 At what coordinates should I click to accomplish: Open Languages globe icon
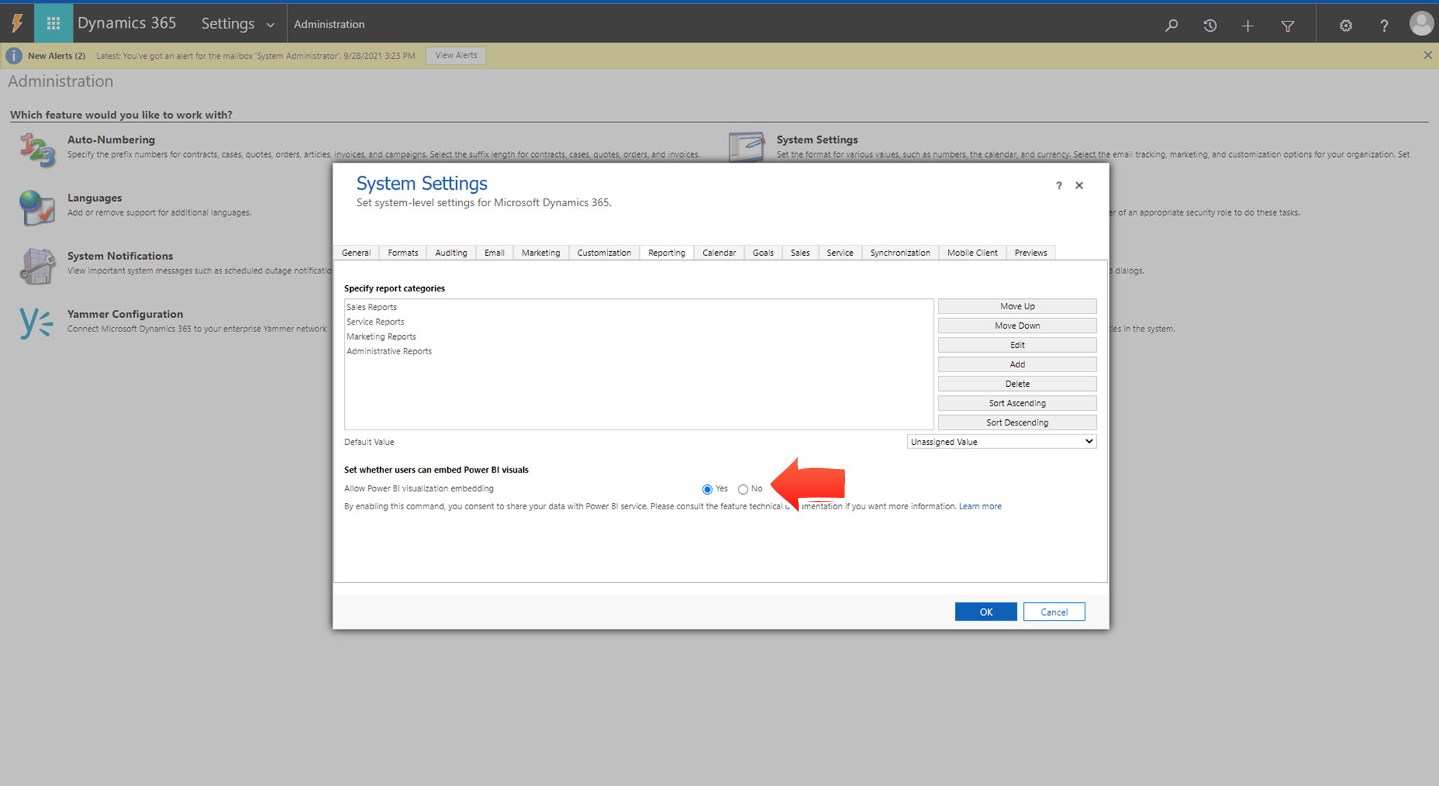click(x=37, y=208)
